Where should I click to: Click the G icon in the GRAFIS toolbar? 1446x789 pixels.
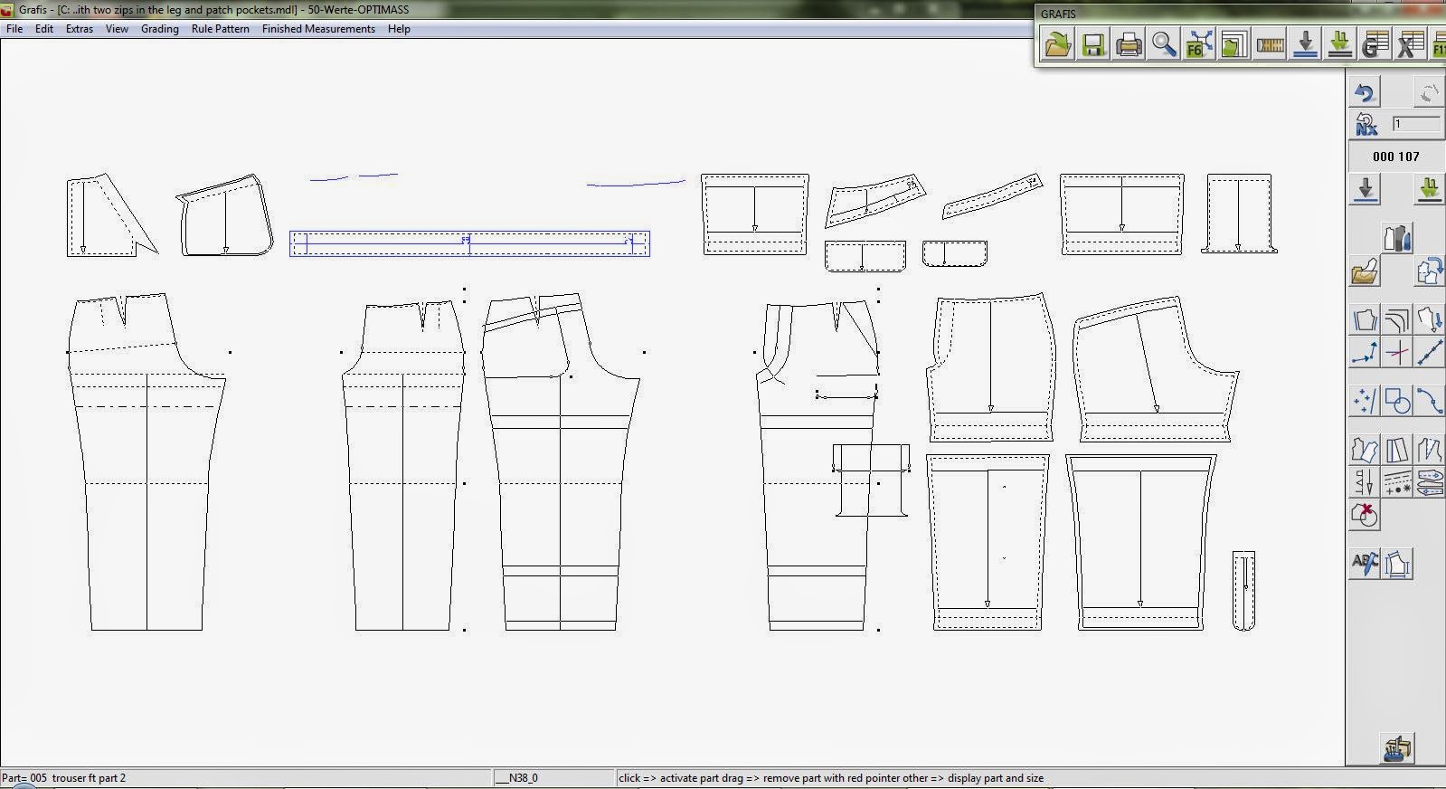tap(1375, 43)
